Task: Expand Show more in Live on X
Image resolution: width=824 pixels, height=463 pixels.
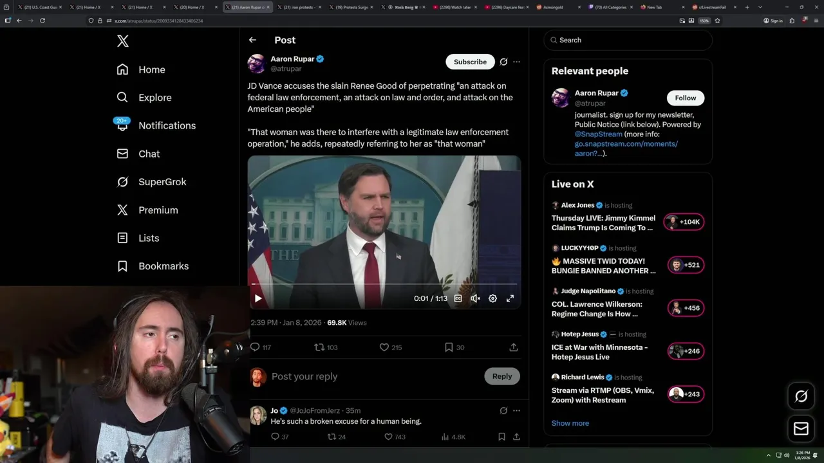Action: click(570, 423)
